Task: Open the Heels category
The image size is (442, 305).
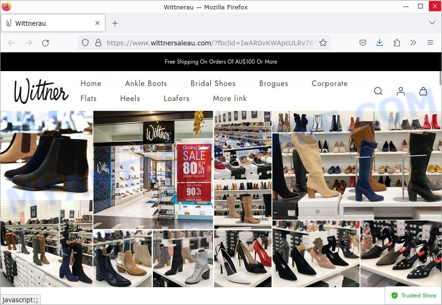Action: pyautogui.click(x=130, y=99)
